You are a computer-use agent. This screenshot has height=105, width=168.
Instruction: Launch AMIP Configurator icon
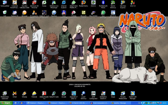coord(93,95)
